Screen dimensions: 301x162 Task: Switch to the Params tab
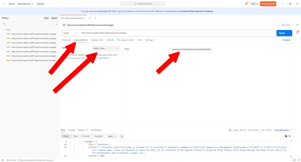coord(66,40)
